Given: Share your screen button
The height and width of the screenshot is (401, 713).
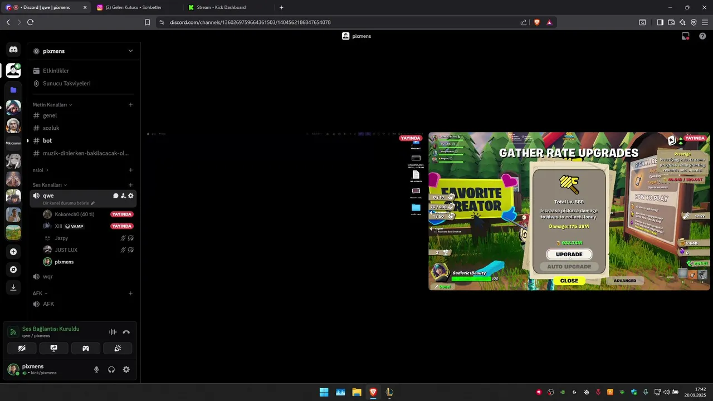Looking at the screenshot, I should pyautogui.click(x=54, y=348).
